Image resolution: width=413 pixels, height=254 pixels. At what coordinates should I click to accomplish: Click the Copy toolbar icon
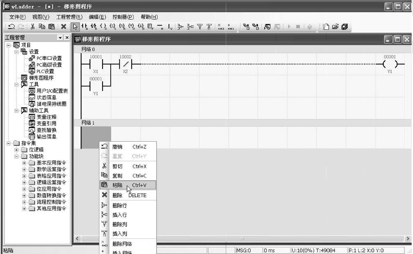[x=42, y=27]
